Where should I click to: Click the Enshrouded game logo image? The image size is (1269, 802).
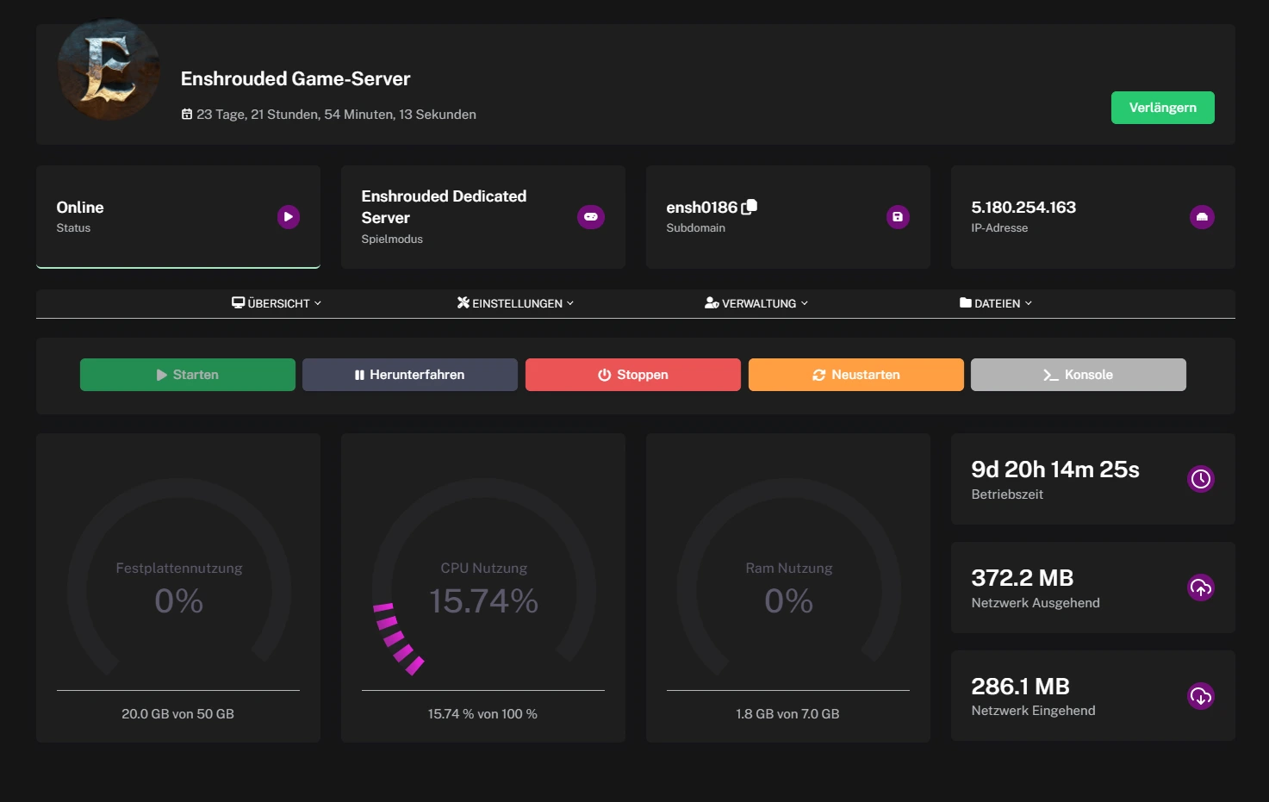[x=109, y=70]
